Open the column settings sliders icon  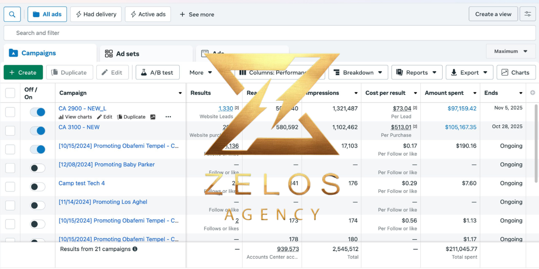(x=528, y=14)
